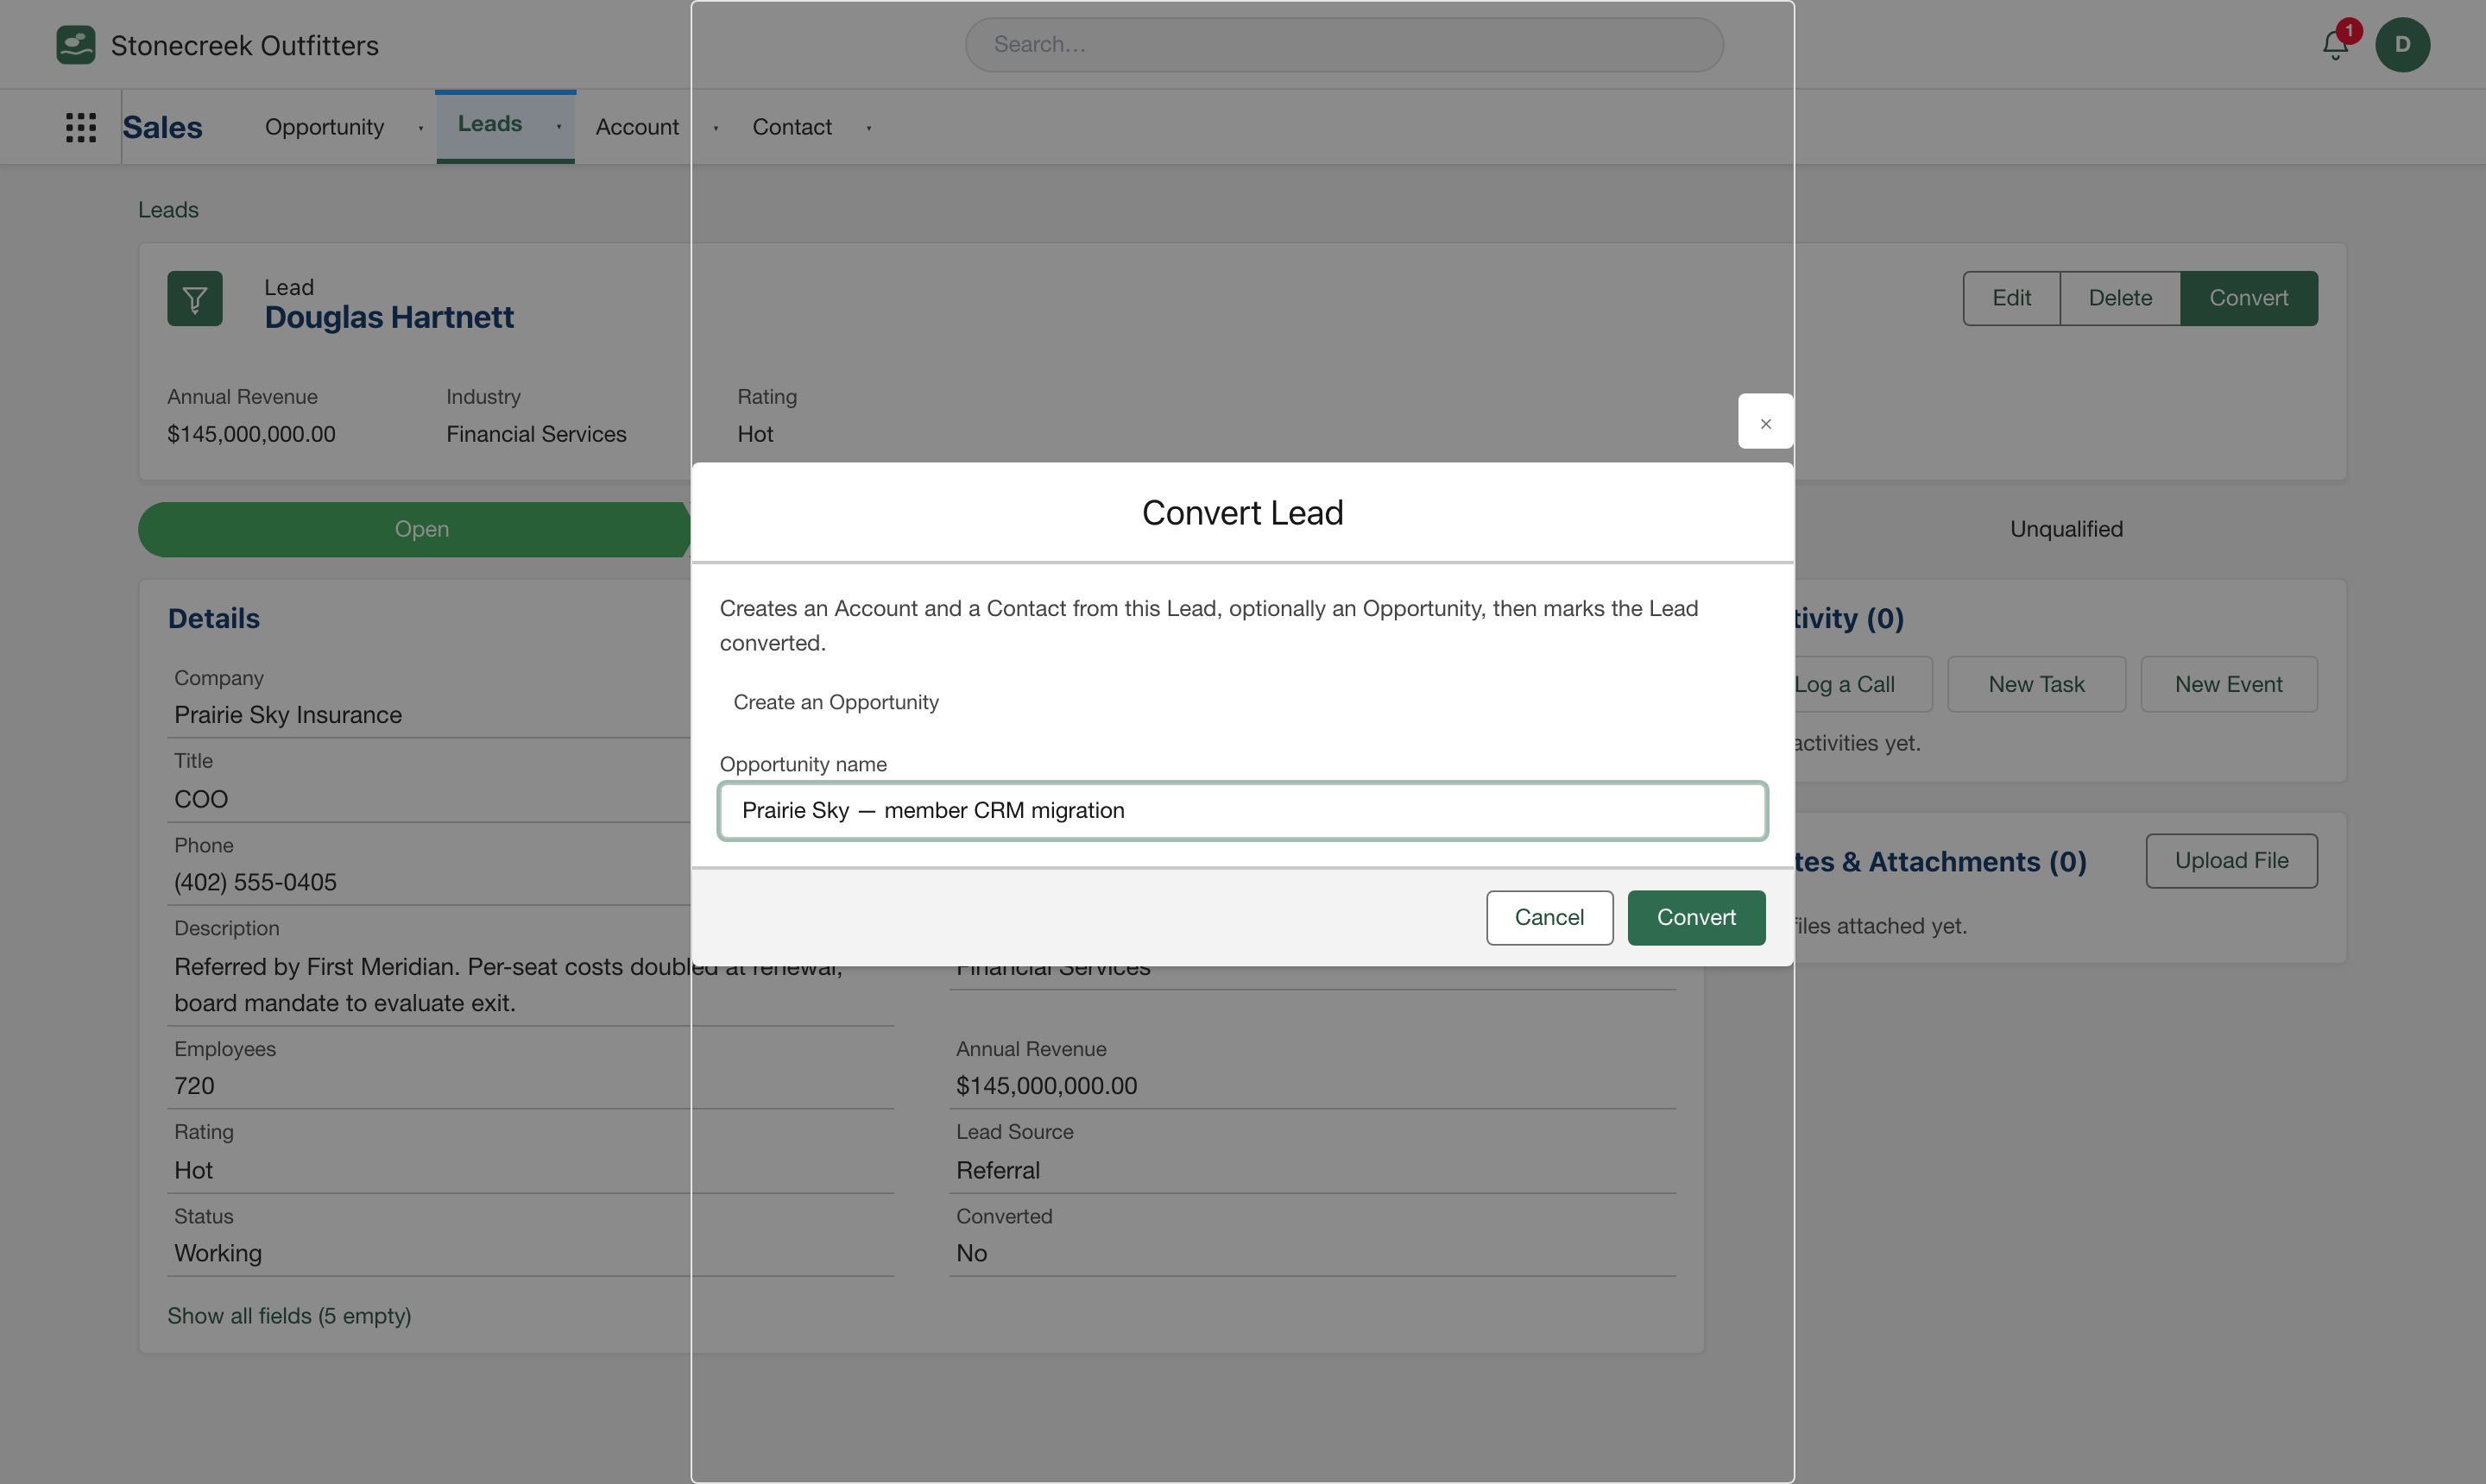Click the Lead Source value Referral
2486x1484 pixels.
[997, 1170]
